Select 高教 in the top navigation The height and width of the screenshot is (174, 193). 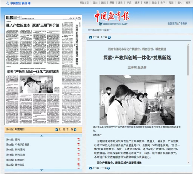tap(120, 2)
